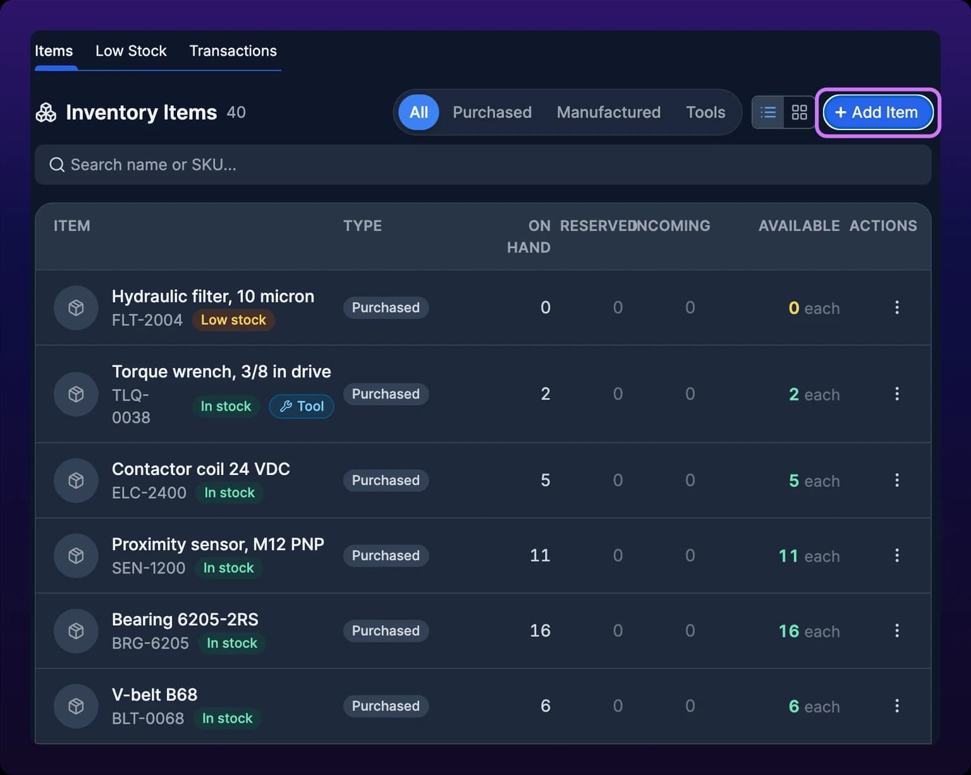Open the Items tab

pyautogui.click(x=54, y=51)
